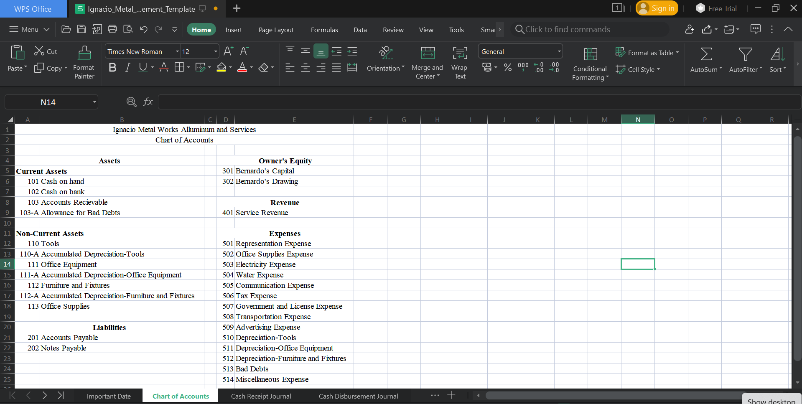The width and height of the screenshot is (802, 404).
Task: Align cell text to the left
Action: 290,68
